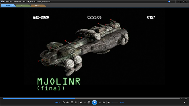189x106 pixels.
Task: Switch to the Música tab
Action: (38, 6)
